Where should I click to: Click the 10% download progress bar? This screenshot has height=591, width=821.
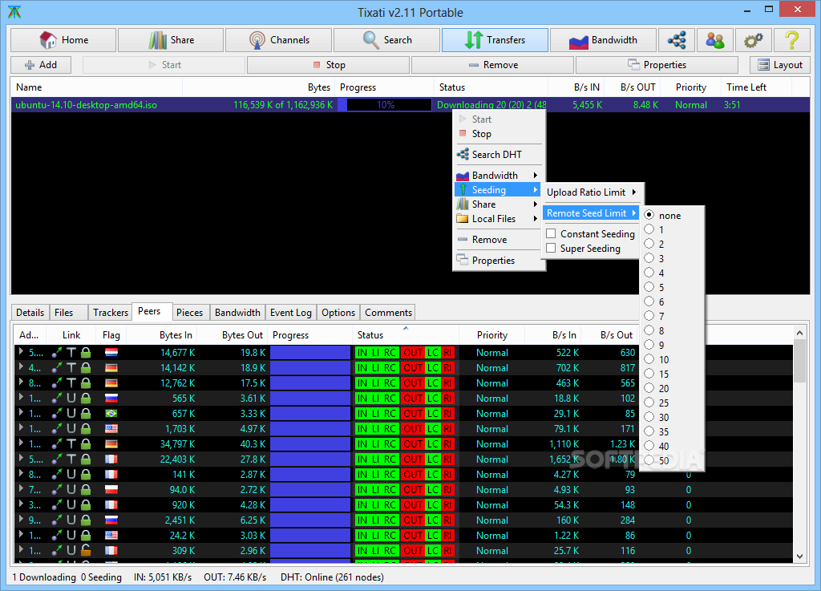click(386, 105)
